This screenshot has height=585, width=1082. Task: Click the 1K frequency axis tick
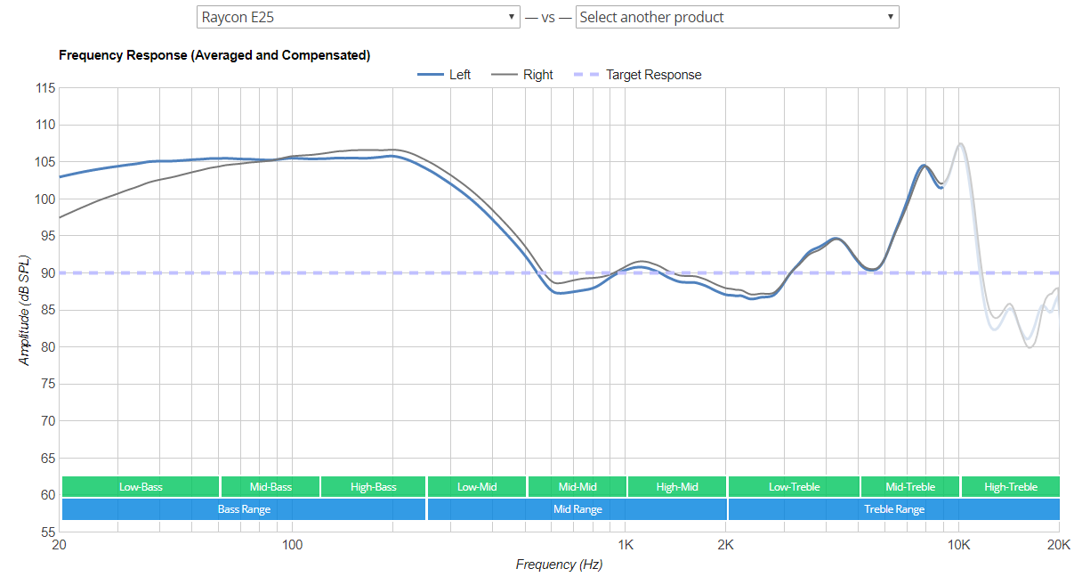click(x=626, y=545)
